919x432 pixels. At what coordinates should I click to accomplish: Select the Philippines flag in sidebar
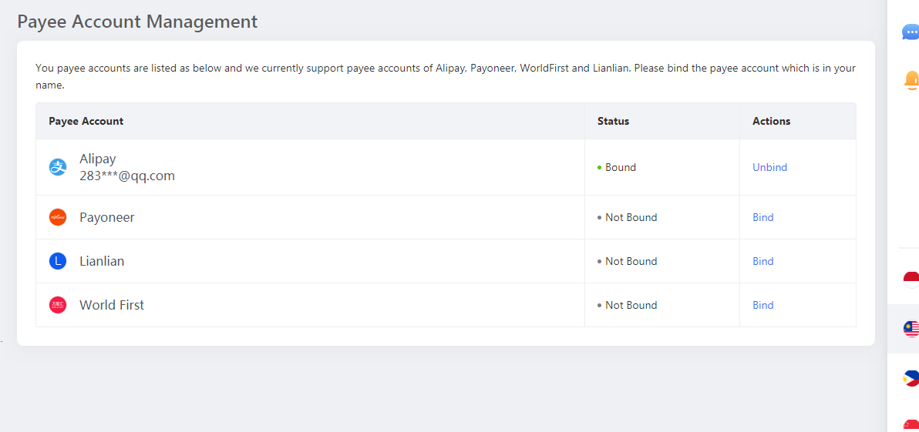911,378
